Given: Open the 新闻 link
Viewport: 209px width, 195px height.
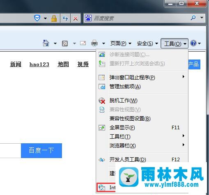Looking at the screenshot, I should 16,64.
